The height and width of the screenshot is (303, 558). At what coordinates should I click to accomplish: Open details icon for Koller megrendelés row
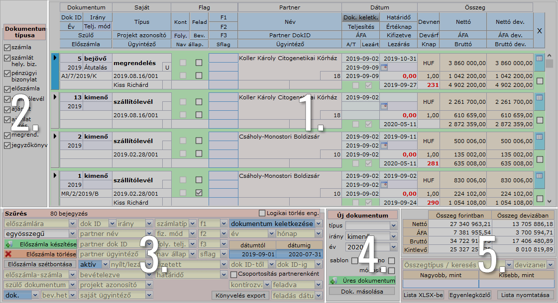(540, 59)
